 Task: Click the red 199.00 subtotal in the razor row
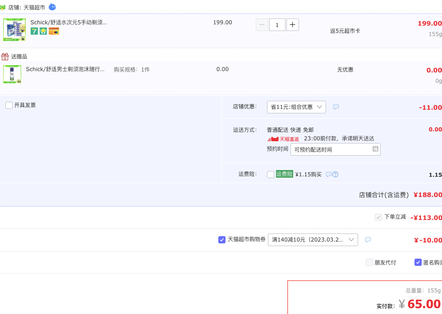pyautogui.click(x=429, y=23)
